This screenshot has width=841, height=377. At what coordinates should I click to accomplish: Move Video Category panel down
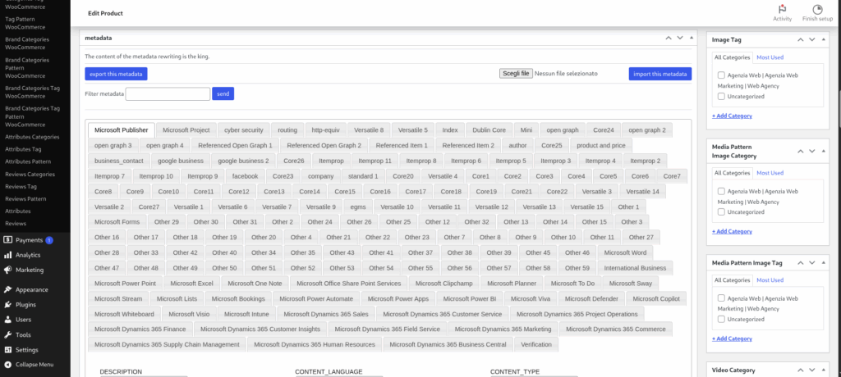point(811,370)
